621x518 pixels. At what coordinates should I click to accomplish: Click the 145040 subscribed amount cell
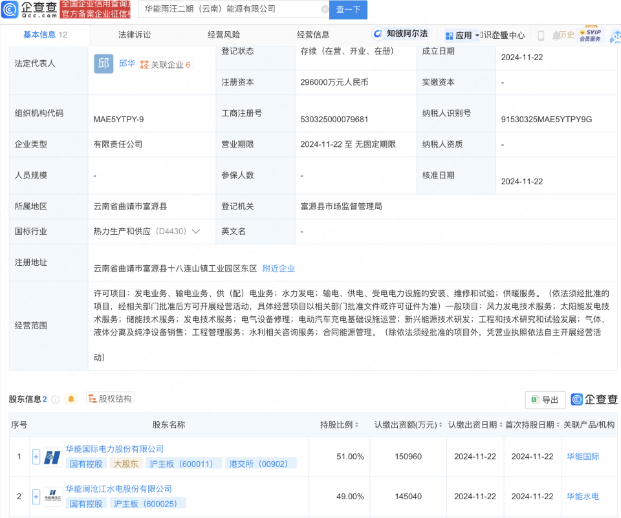(408, 497)
